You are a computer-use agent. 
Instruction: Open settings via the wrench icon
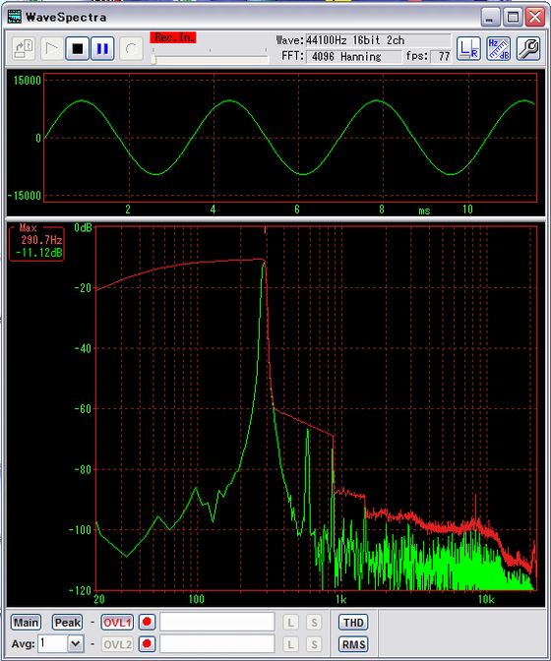527,48
